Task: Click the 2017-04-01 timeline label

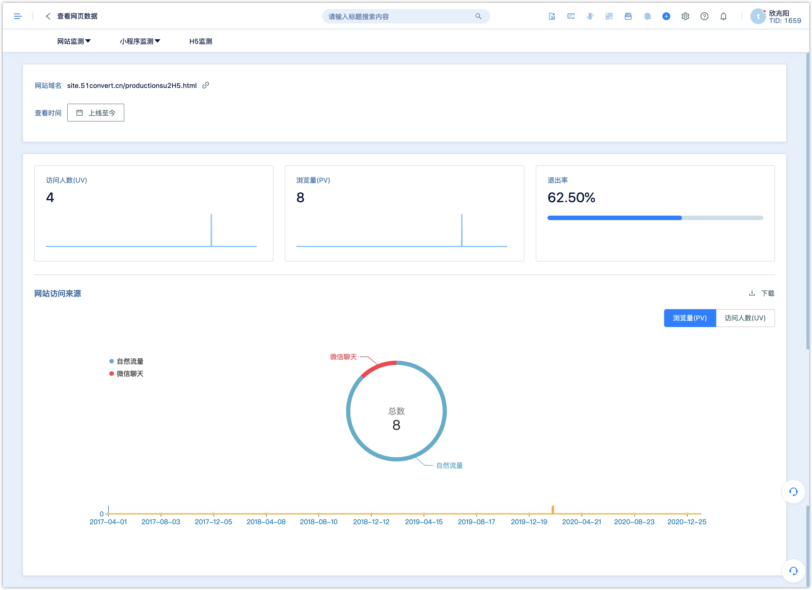Action: pyautogui.click(x=108, y=522)
